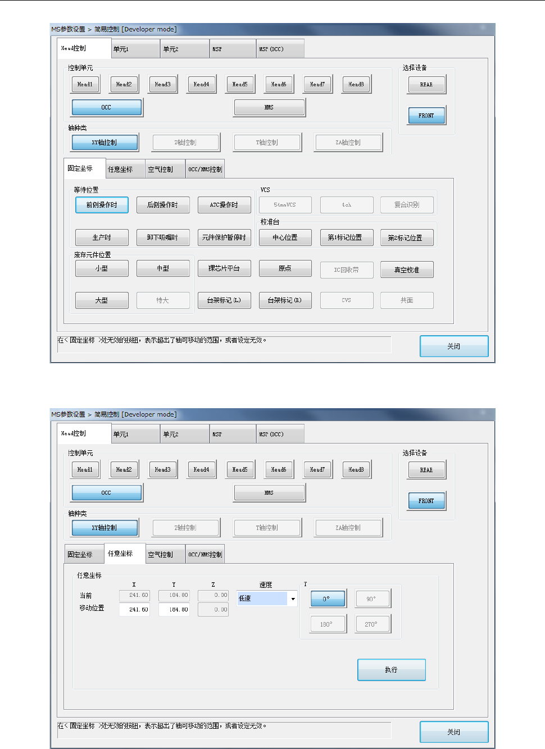This screenshot has height=749, width=545.
Task: Activate XY轴控制 in the upper dialog
Action: 105,143
